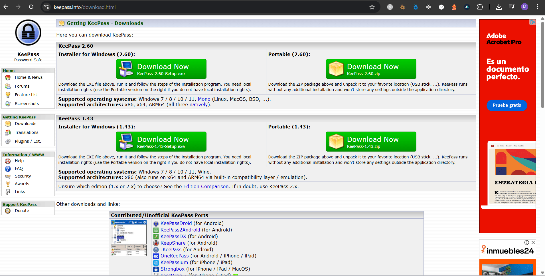Click Prueba gratis in the Adobe ad
Screen dimensions: 545x276
pyautogui.click(x=506, y=105)
